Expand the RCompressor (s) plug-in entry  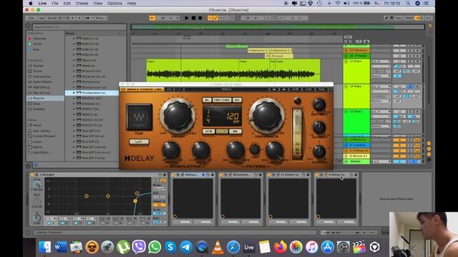pyautogui.click(x=74, y=93)
